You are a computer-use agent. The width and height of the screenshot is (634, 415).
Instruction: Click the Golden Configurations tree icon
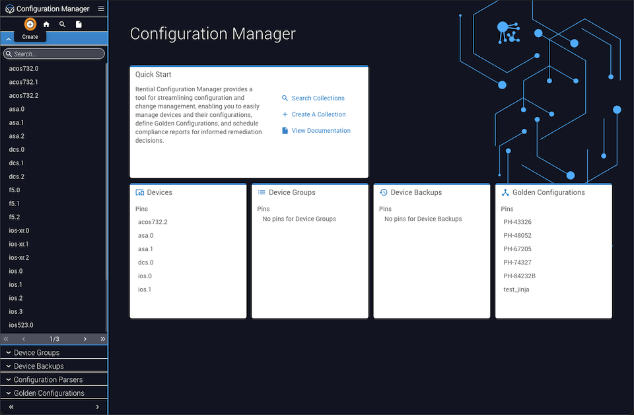coord(505,192)
